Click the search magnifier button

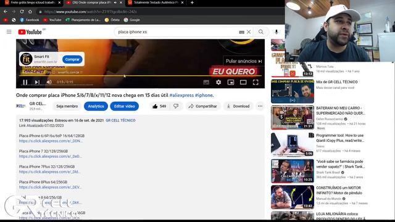[x=261, y=31]
